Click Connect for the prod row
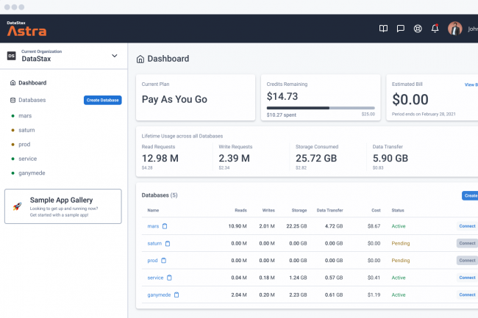 (467, 261)
